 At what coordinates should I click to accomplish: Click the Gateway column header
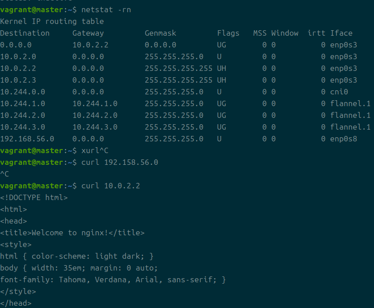coord(88,33)
